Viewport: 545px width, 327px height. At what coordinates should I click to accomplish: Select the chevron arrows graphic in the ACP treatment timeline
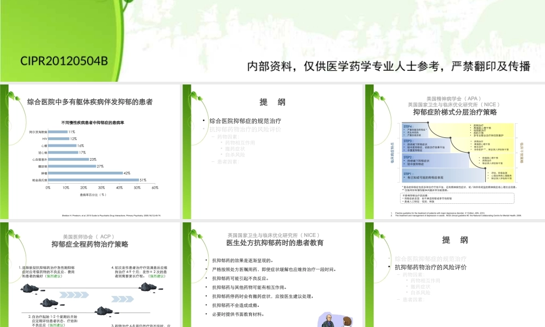74,295
